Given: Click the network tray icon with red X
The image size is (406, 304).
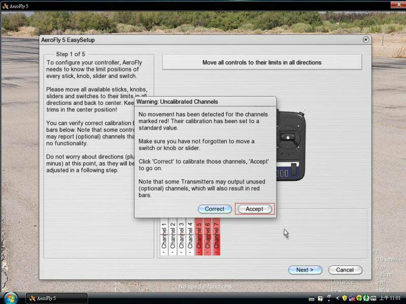Looking at the screenshot, I should (x=352, y=298).
